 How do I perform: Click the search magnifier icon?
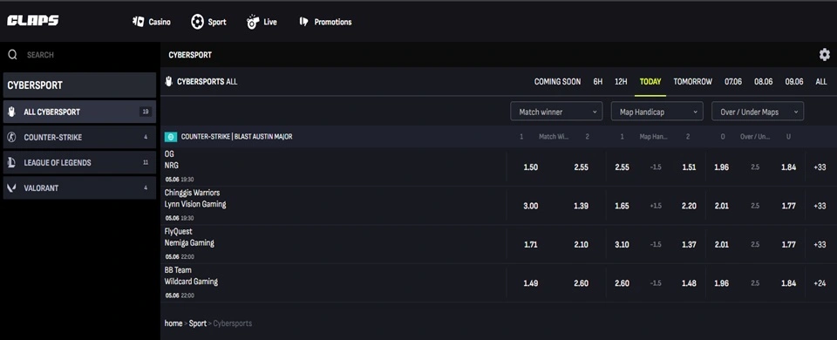point(13,54)
